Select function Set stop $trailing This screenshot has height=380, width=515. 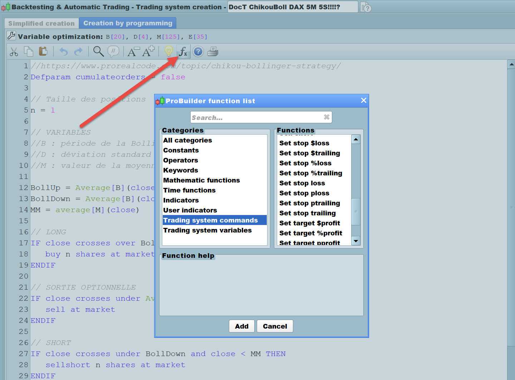pos(314,153)
